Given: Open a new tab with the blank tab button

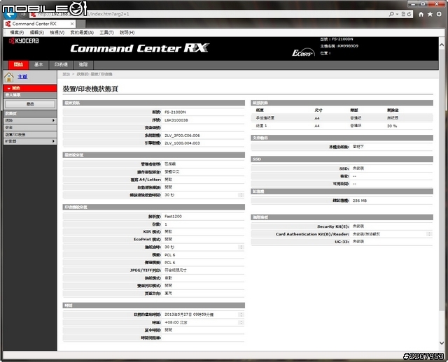Looking at the screenshot, I should click(x=80, y=24).
